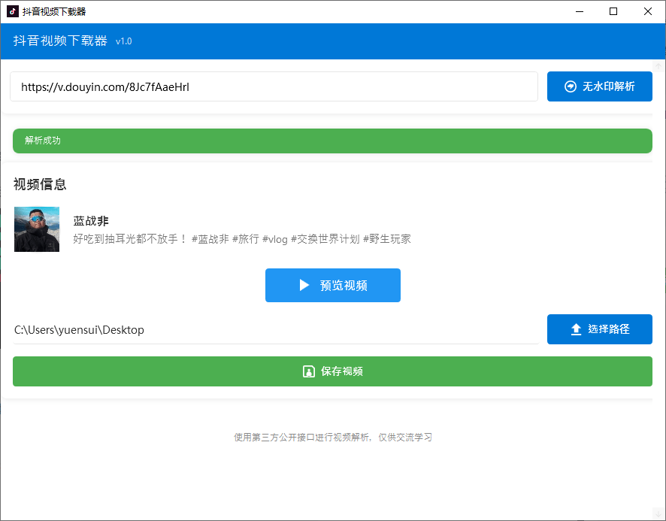The height and width of the screenshot is (521, 666).
Task: Click the play triangle icon on 预览视频 button
Action: click(304, 285)
